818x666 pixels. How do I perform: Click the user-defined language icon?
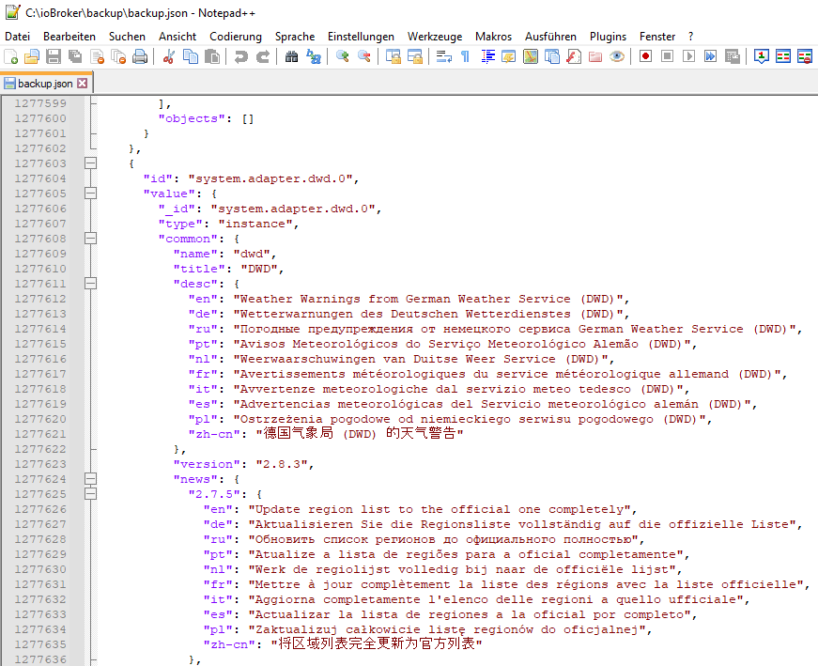coord(508,56)
